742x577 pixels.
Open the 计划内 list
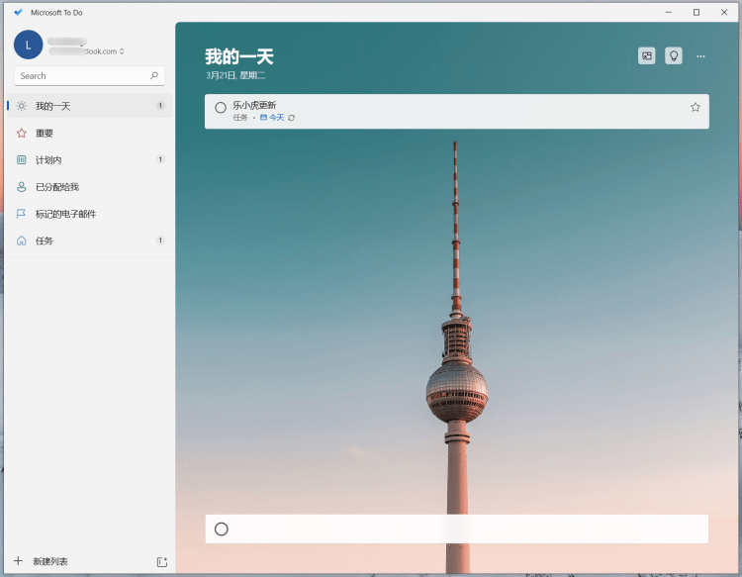tap(90, 160)
